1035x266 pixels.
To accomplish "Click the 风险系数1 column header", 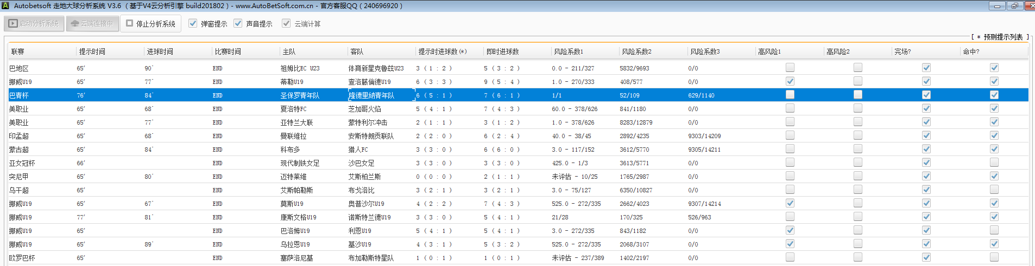I will 569,51.
